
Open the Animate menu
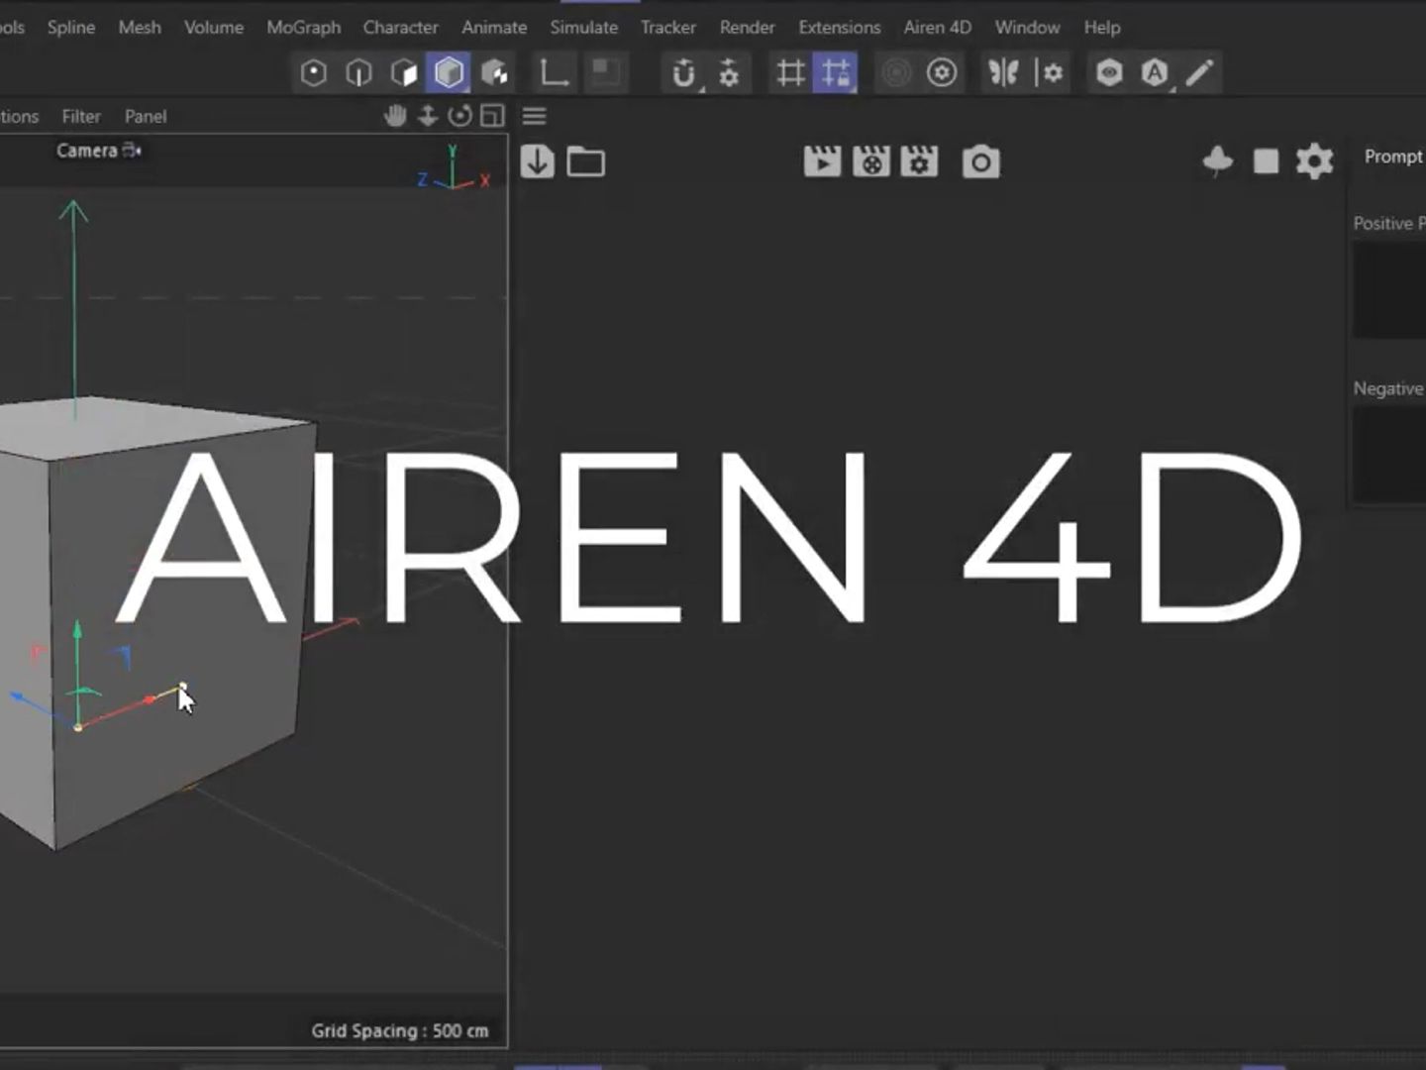pos(494,28)
